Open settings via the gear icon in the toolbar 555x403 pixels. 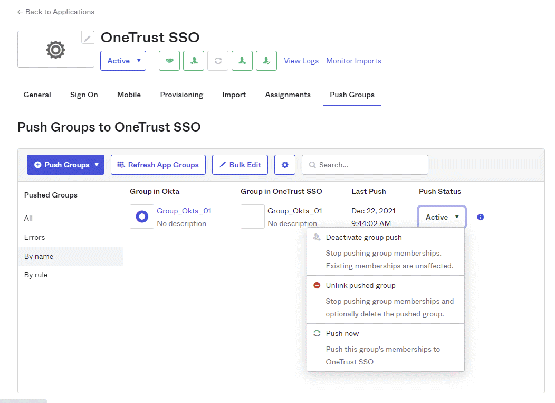tap(284, 164)
